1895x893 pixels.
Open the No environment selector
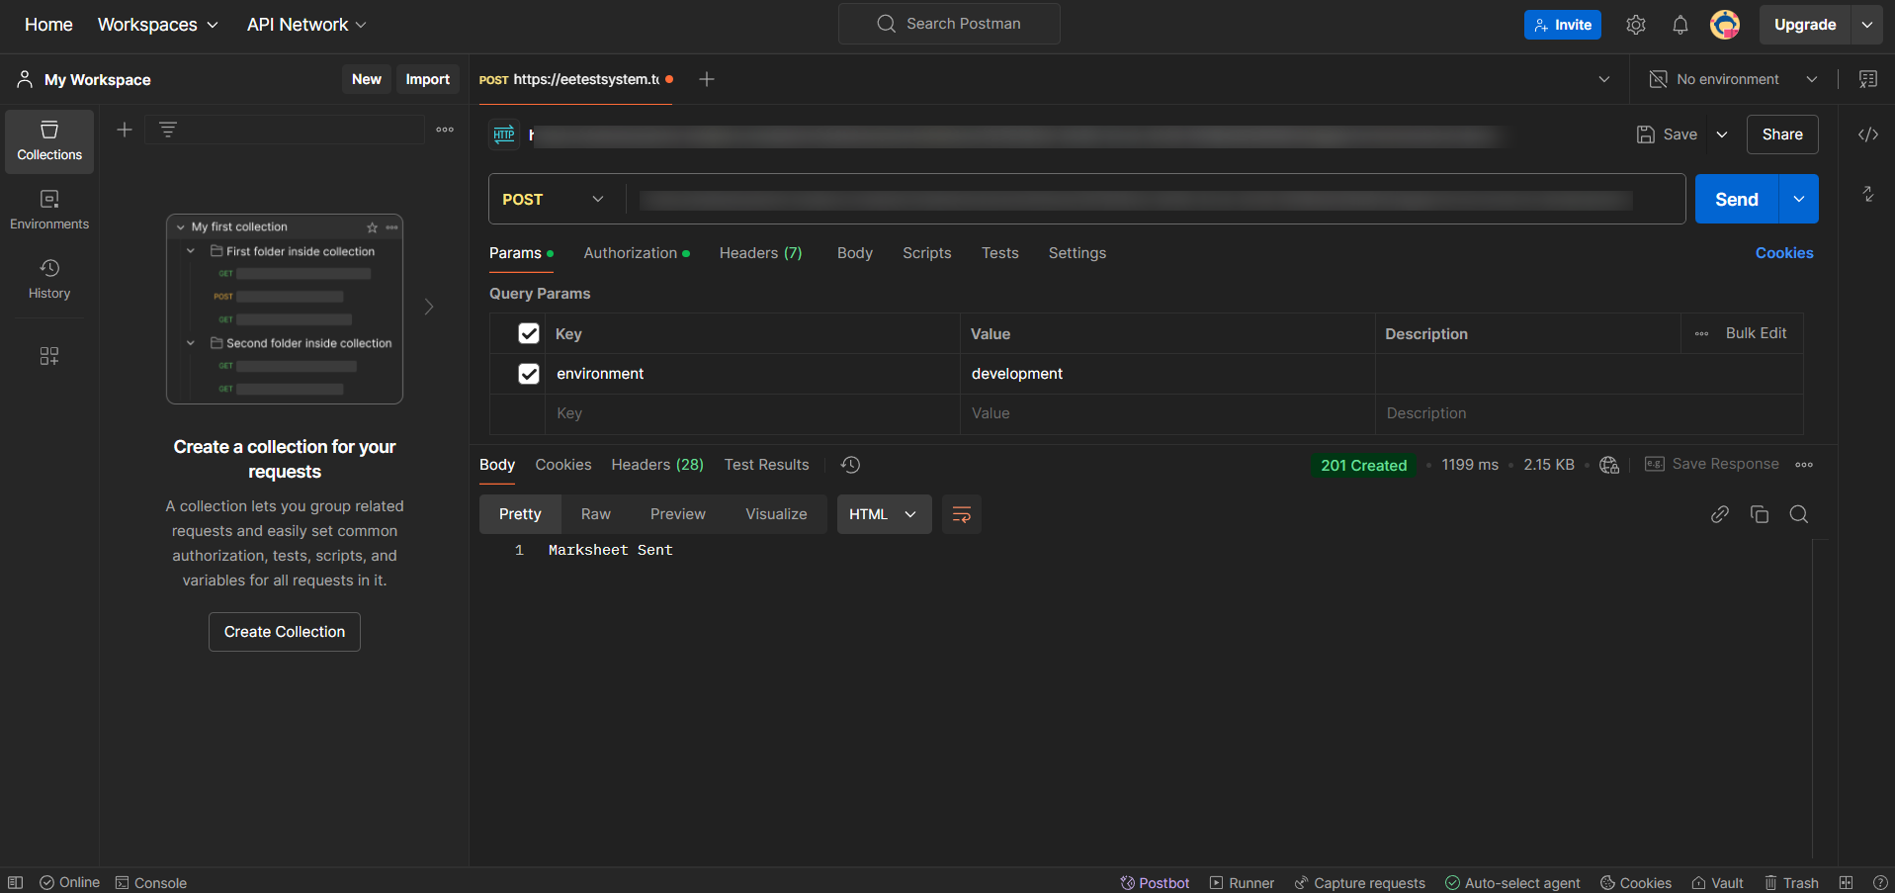pyautogui.click(x=1734, y=79)
